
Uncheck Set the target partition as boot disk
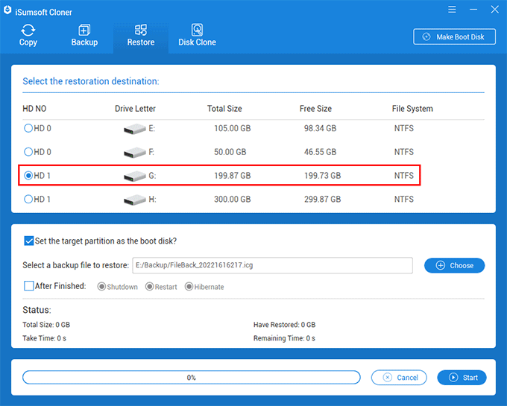pyautogui.click(x=29, y=241)
